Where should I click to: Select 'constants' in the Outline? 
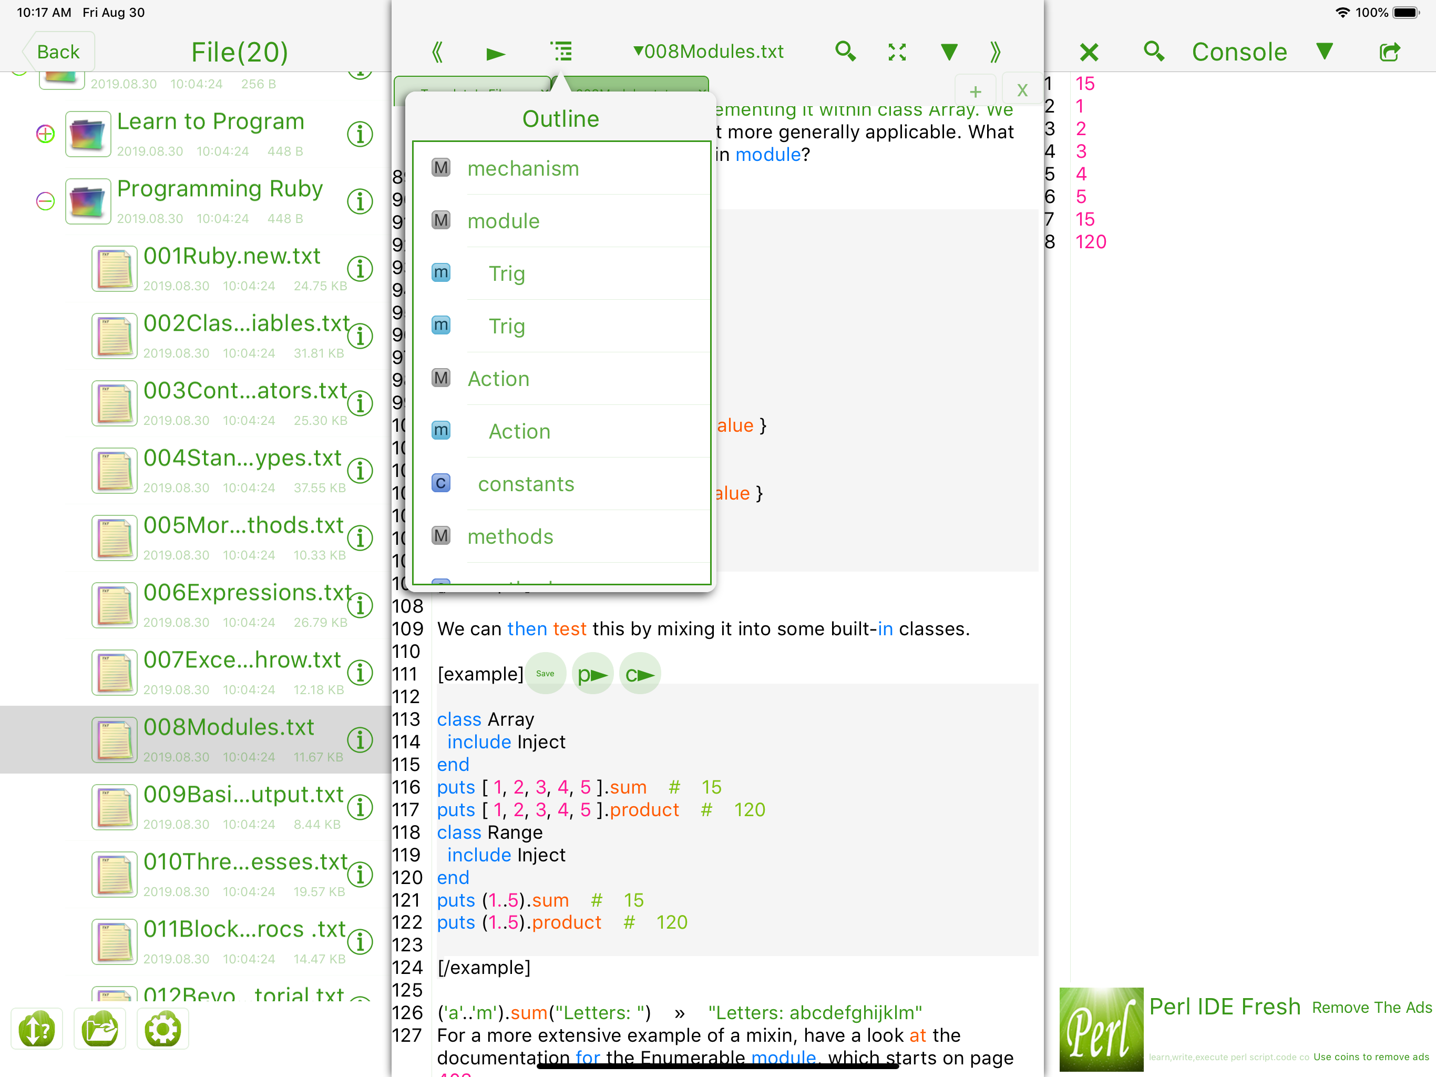(561, 484)
